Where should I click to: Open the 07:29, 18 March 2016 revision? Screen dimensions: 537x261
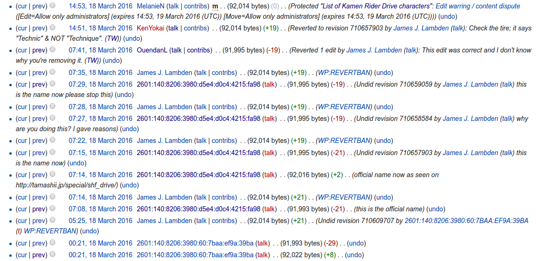pyautogui.click(x=100, y=84)
